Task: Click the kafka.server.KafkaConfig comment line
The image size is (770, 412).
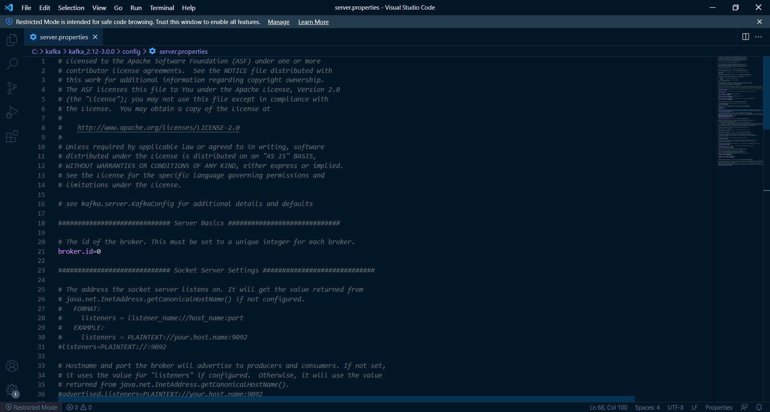Action: pyautogui.click(x=185, y=204)
